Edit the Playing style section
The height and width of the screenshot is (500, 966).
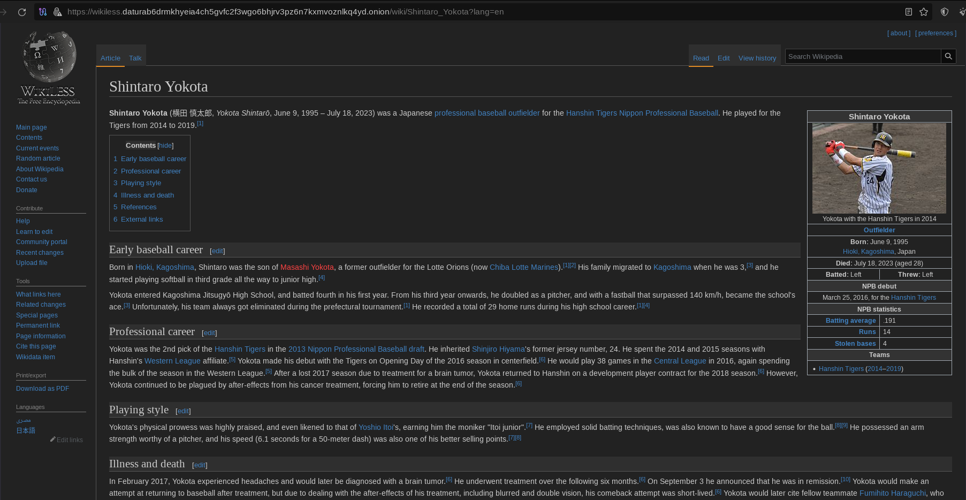183,411
